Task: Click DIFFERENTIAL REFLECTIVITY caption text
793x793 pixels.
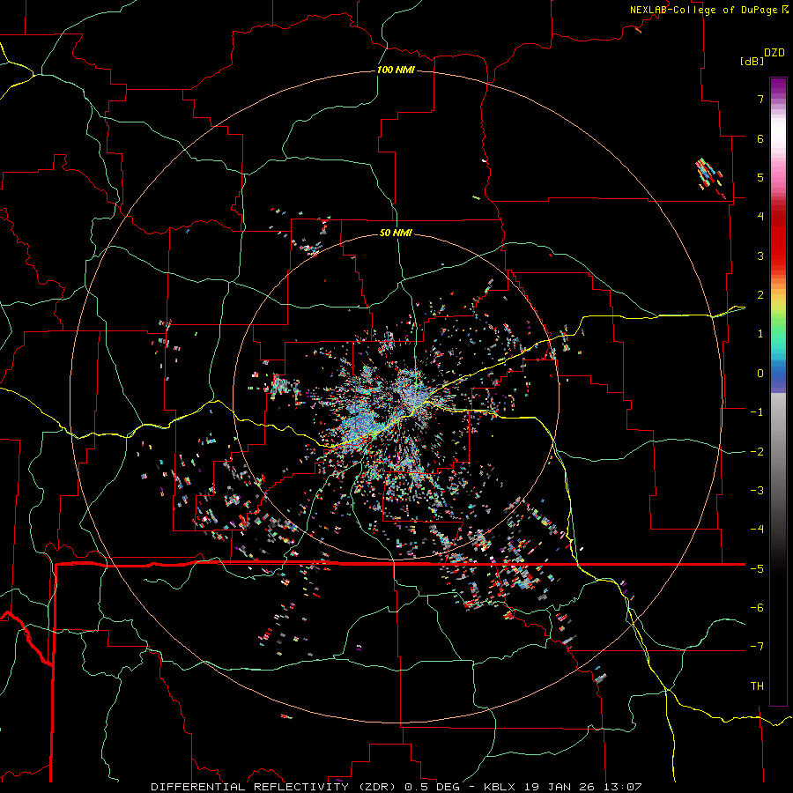Action: coord(250,787)
